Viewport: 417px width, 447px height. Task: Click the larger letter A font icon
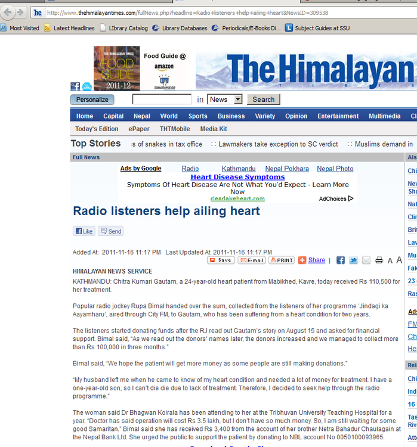399,260
